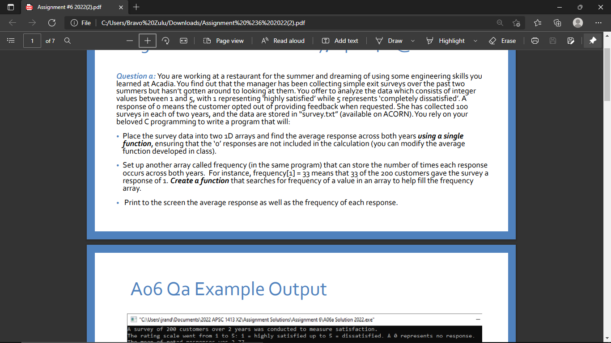Select the Erase annotation tool
This screenshot has height=343, width=611.
coord(503,41)
